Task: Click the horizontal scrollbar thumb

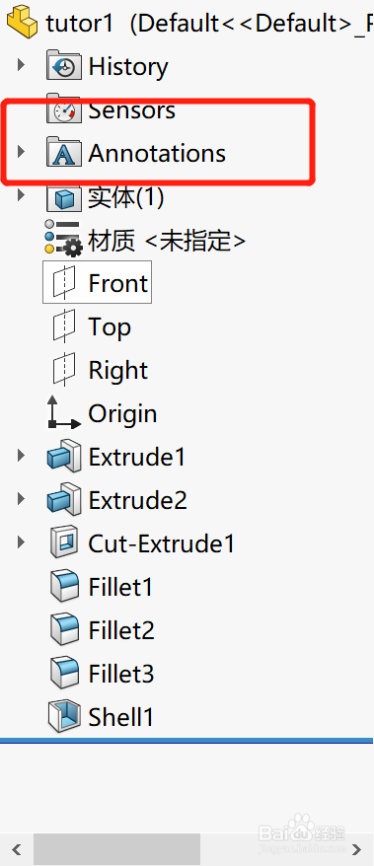Action: click(x=116, y=849)
